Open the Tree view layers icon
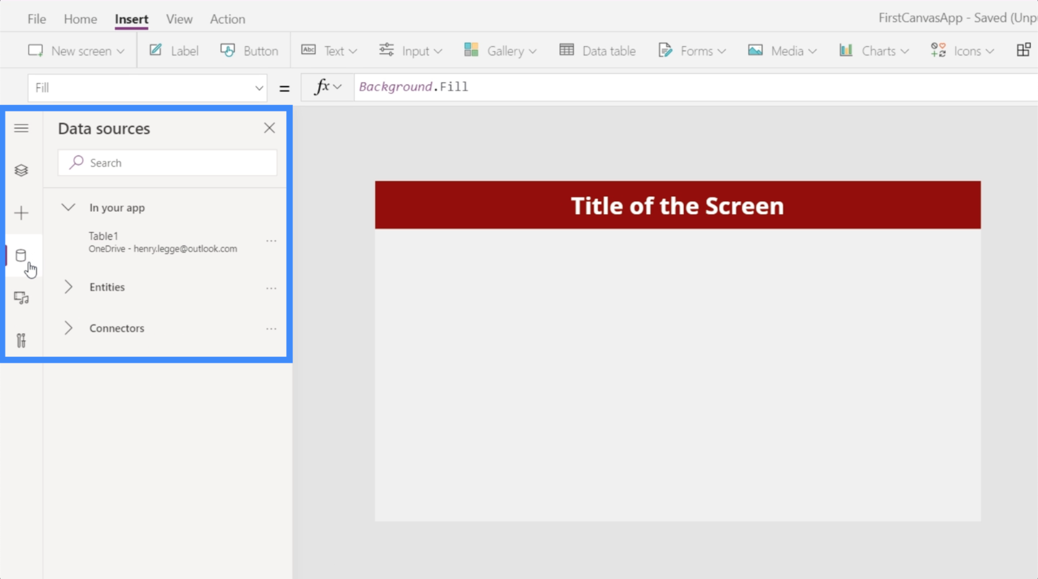Screen dimensions: 1038x579 (21, 170)
